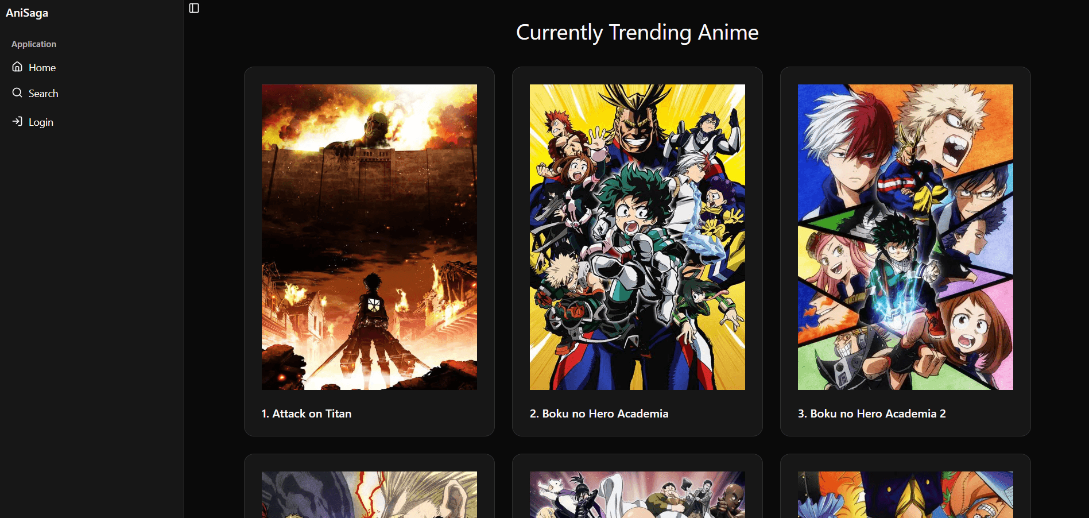Viewport: 1089px width, 518px height.
Task: Select the Home icon in the sidebar
Action: [17, 67]
